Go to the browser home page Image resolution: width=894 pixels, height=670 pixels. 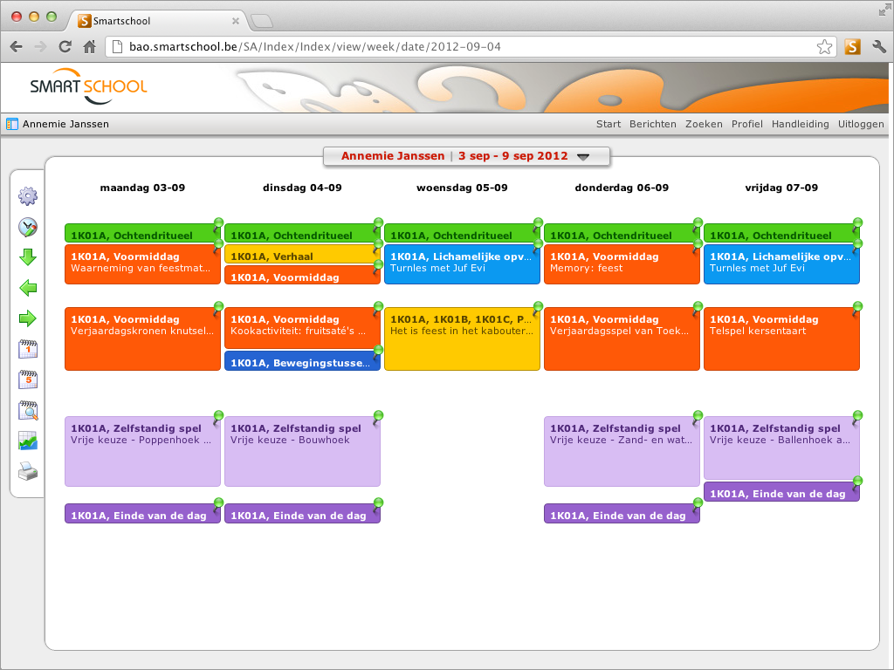click(90, 47)
